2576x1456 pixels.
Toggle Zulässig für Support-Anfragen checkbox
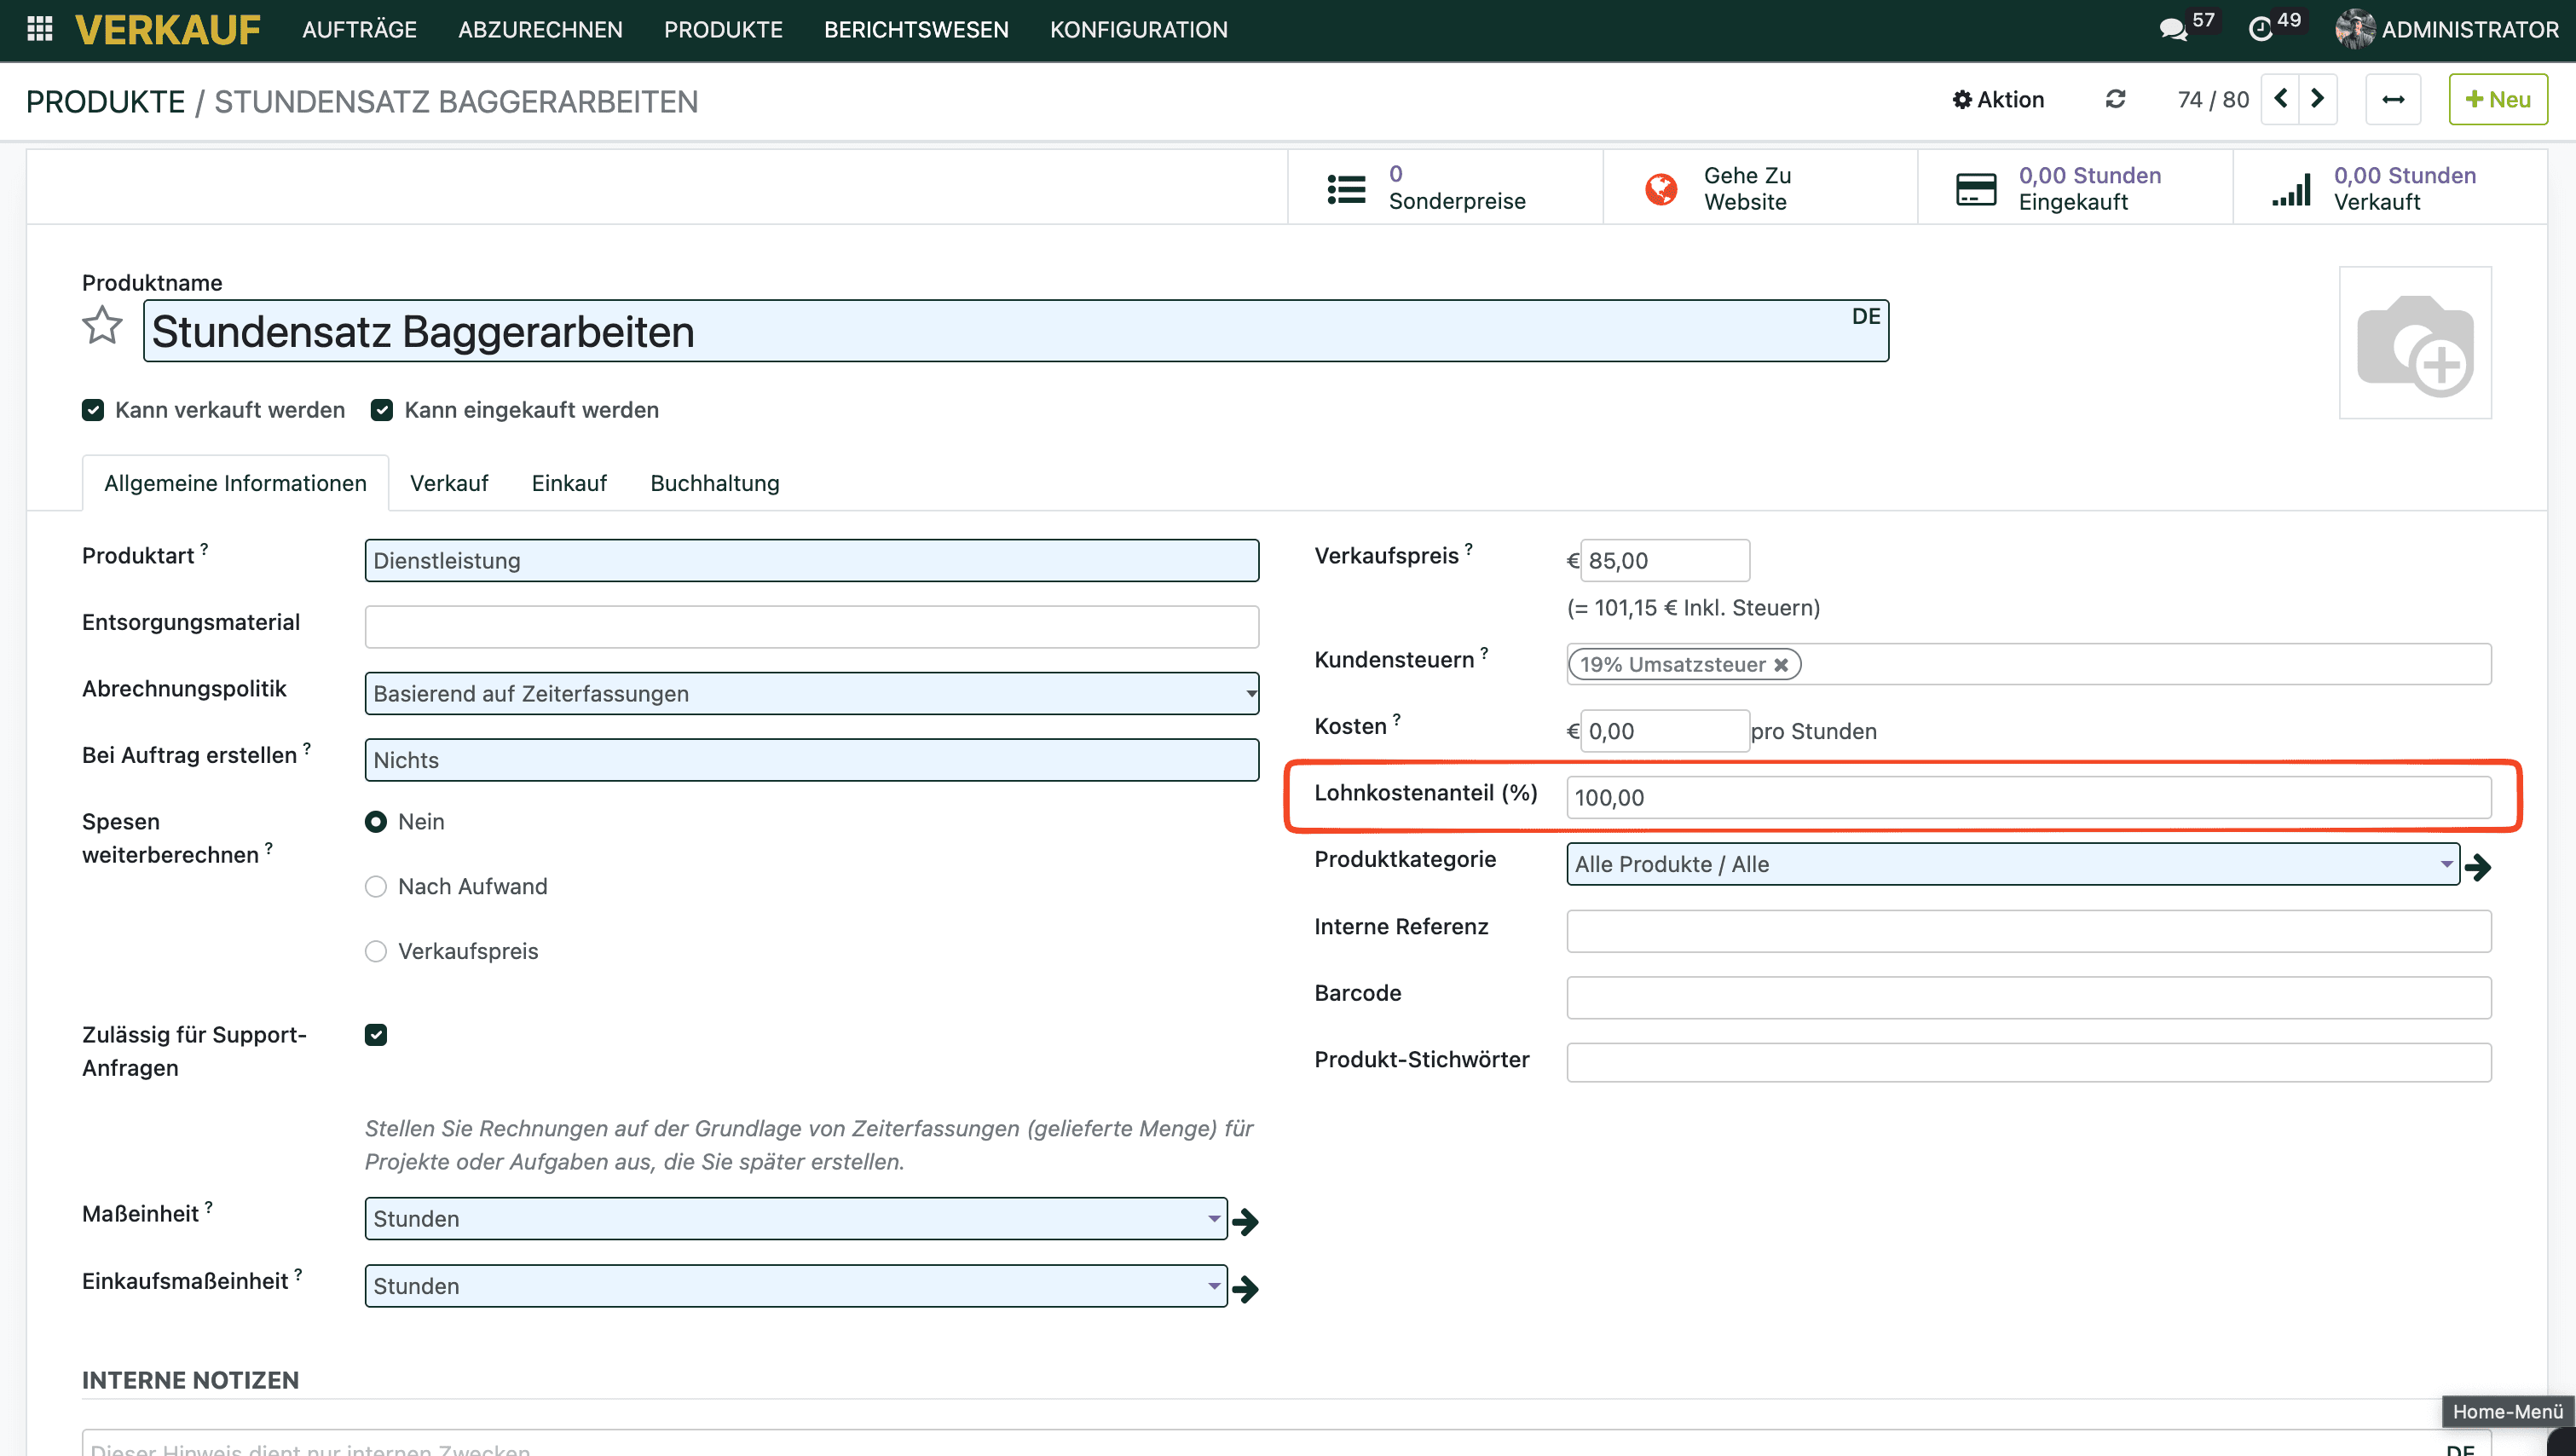tap(376, 1035)
